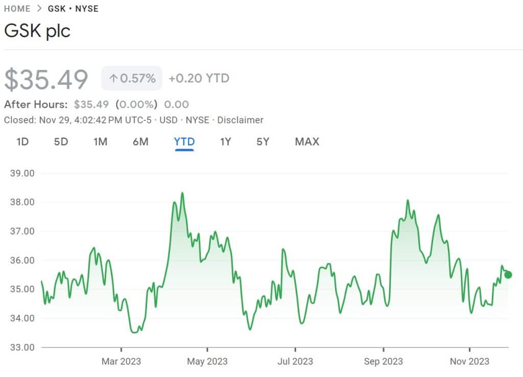523x377 pixels.
Task: Select the 1D time range tab
Action: coord(22,142)
